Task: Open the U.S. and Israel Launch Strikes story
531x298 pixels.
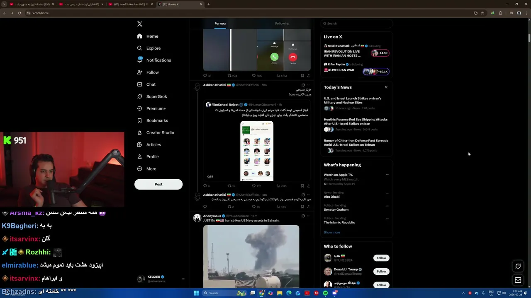Action: 356,103
